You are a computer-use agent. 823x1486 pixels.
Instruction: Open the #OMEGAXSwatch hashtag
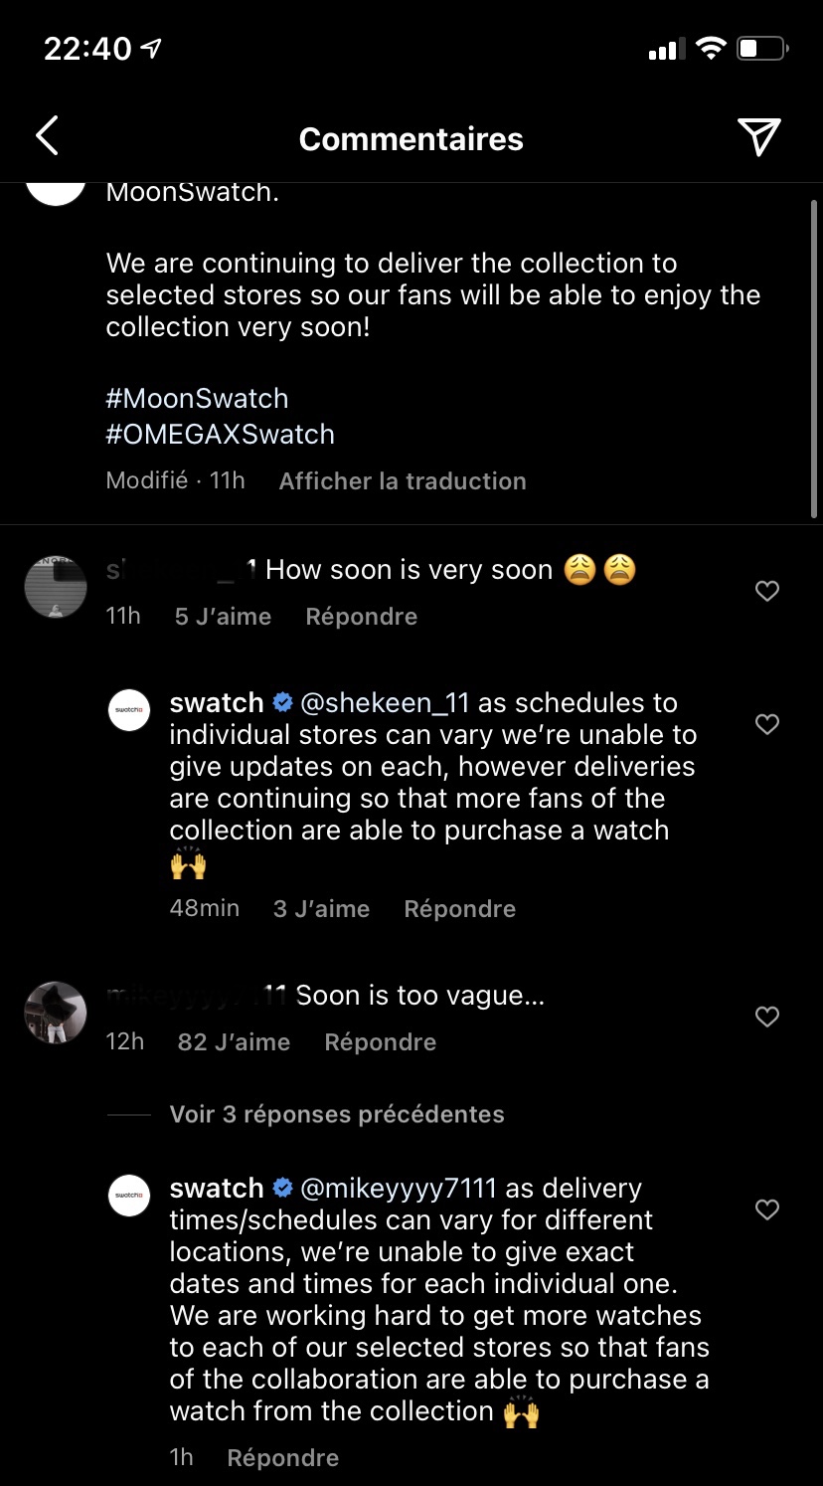pyautogui.click(x=220, y=435)
